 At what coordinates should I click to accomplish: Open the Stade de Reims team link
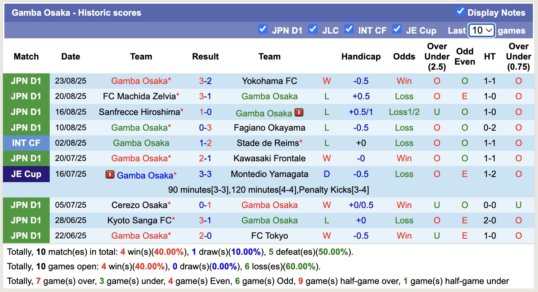(x=268, y=143)
